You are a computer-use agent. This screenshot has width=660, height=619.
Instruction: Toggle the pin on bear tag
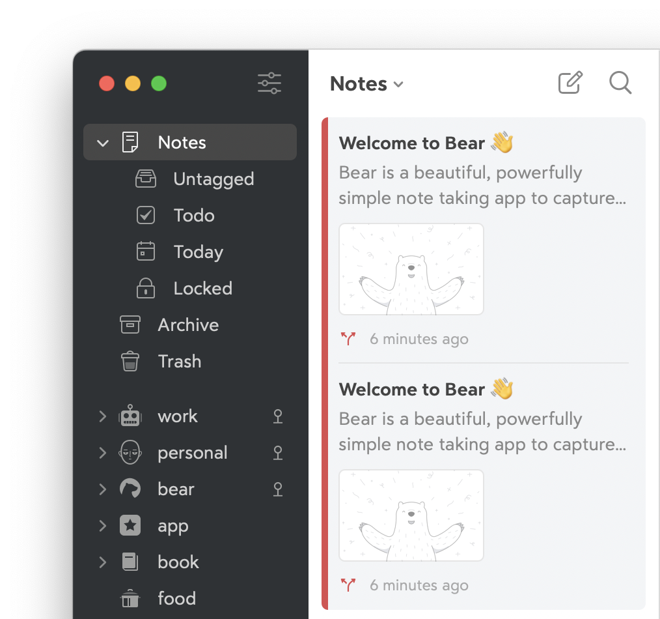click(278, 489)
